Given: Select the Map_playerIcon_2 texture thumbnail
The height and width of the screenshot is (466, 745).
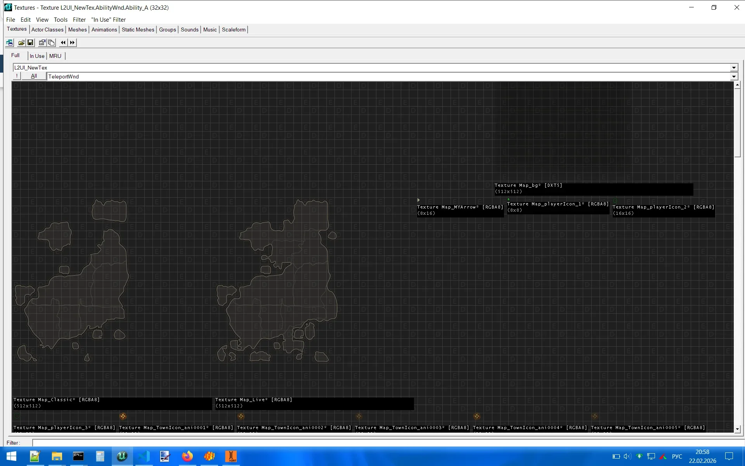Looking at the screenshot, I should (x=615, y=201).
